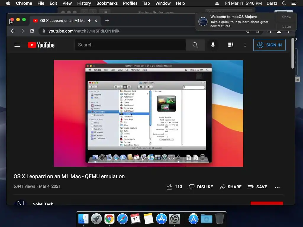This screenshot has height=227, width=303.
Task: Open the Profiles menu
Action: coord(130,3)
